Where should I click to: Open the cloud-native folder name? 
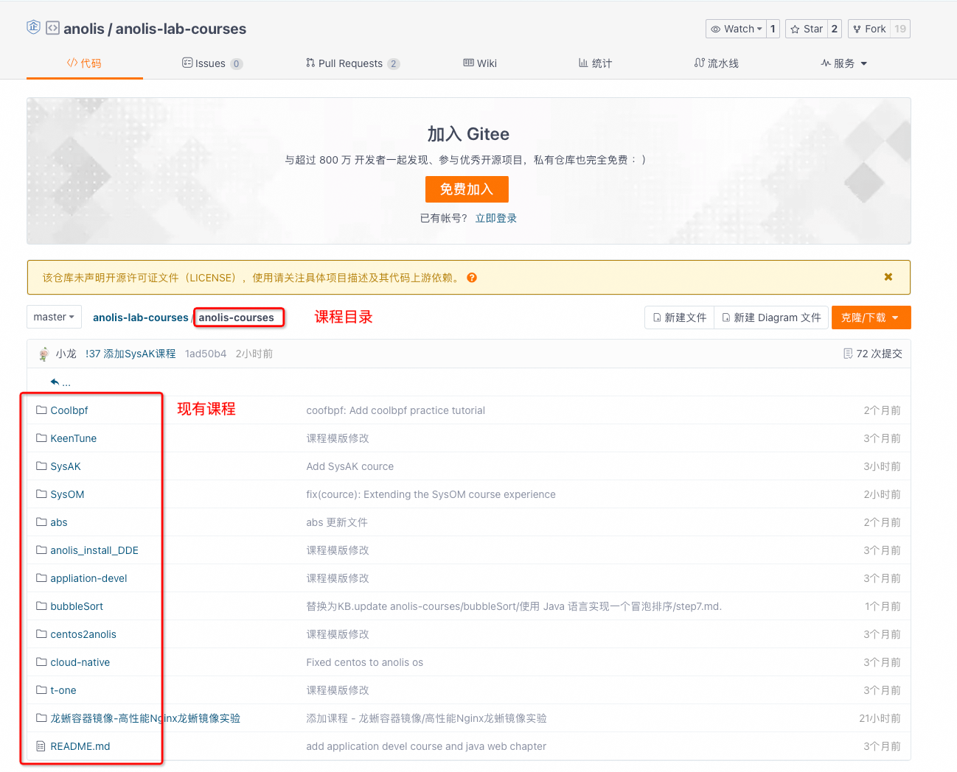(80, 662)
